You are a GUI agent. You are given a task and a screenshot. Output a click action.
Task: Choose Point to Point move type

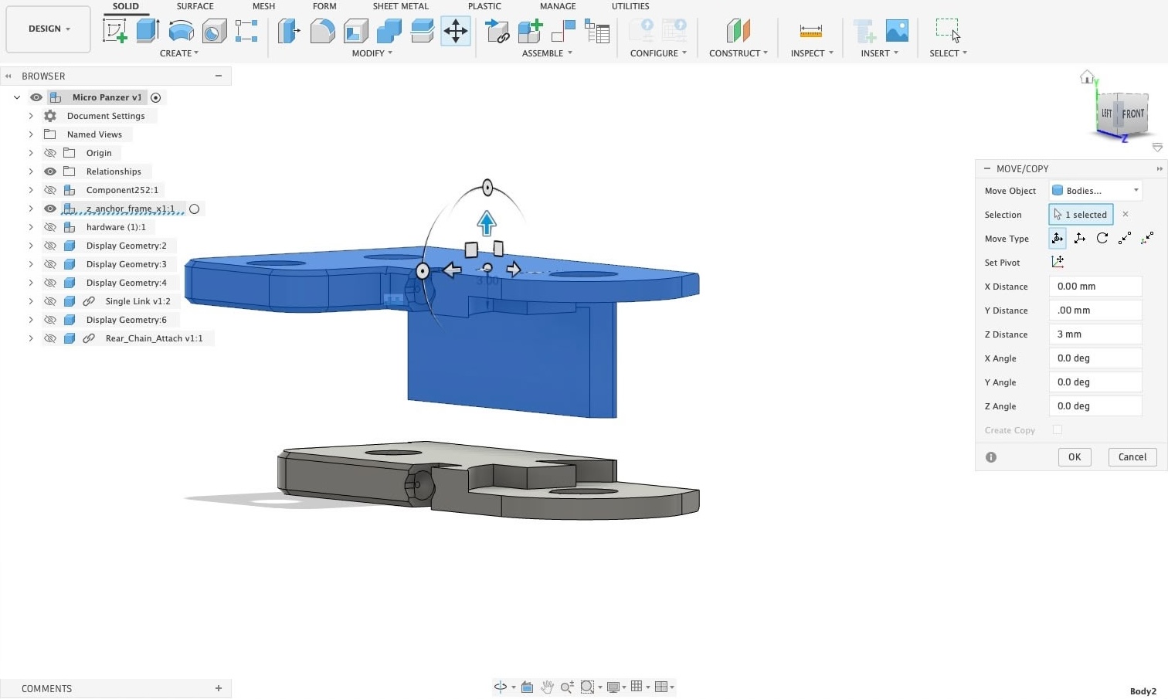[1125, 238]
